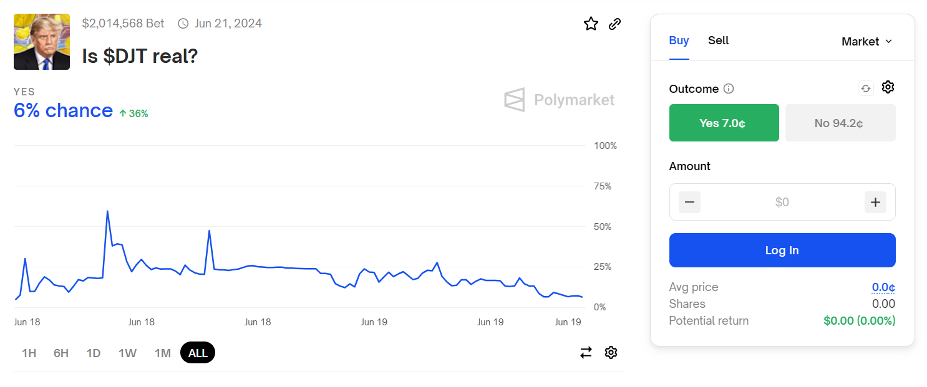Select the Yes 7.0¢ outcome
This screenshot has height=387, width=927.
click(x=724, y=123)
